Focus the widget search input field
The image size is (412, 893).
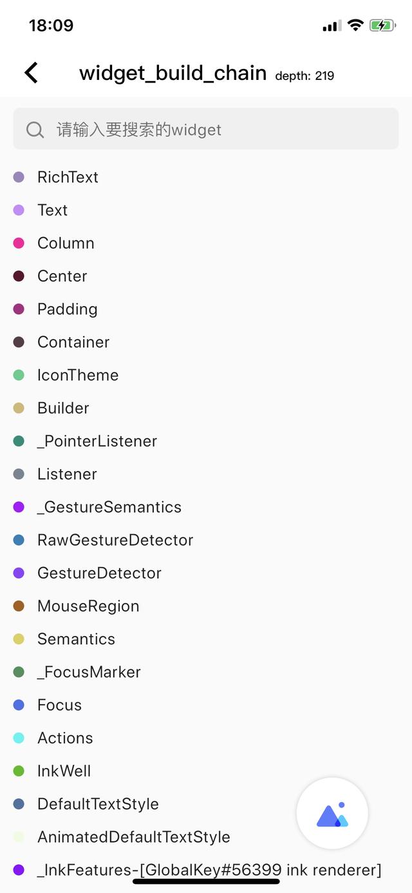coord(206,129)
